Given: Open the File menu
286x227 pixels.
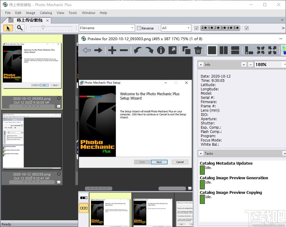Looking at the screenshot, I should click(8, 13).
